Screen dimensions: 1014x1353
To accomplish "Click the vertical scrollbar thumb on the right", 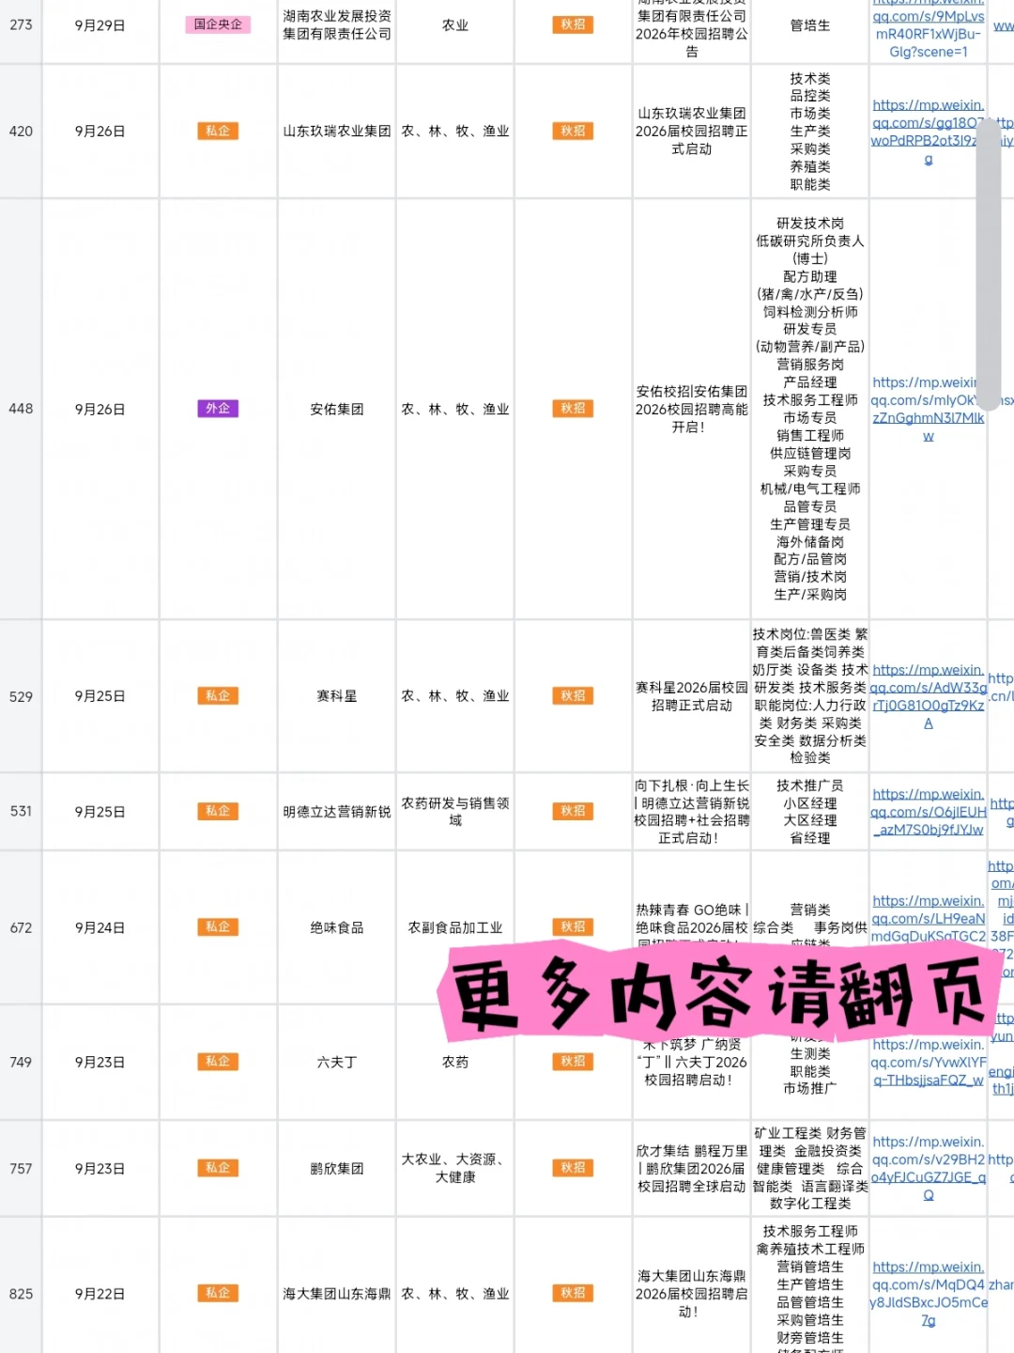I will coord(989,263).
